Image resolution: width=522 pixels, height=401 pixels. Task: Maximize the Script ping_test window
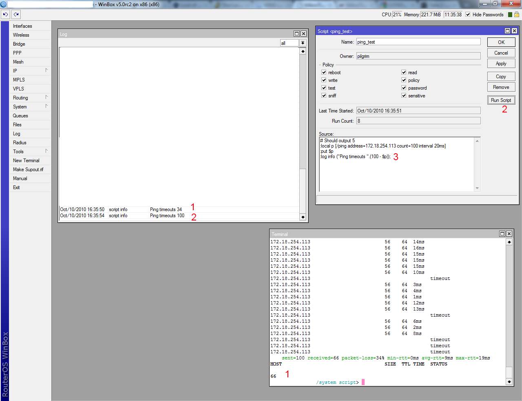(x=507, y=31)
